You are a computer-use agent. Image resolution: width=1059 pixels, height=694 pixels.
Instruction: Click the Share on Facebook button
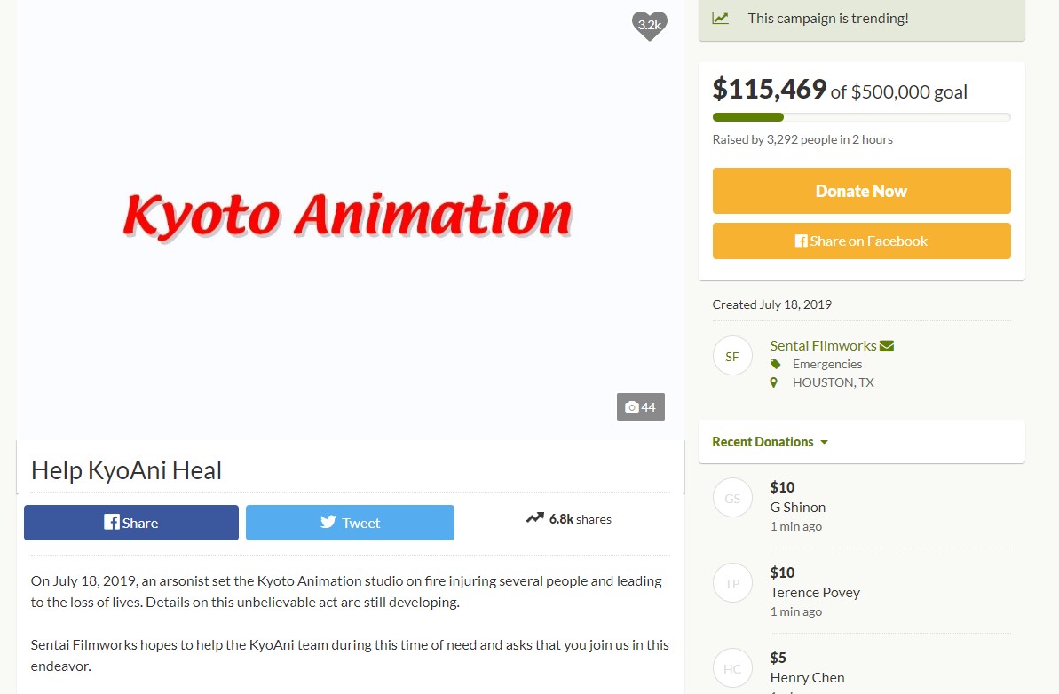pyautogui.click(x=861, y=241)
